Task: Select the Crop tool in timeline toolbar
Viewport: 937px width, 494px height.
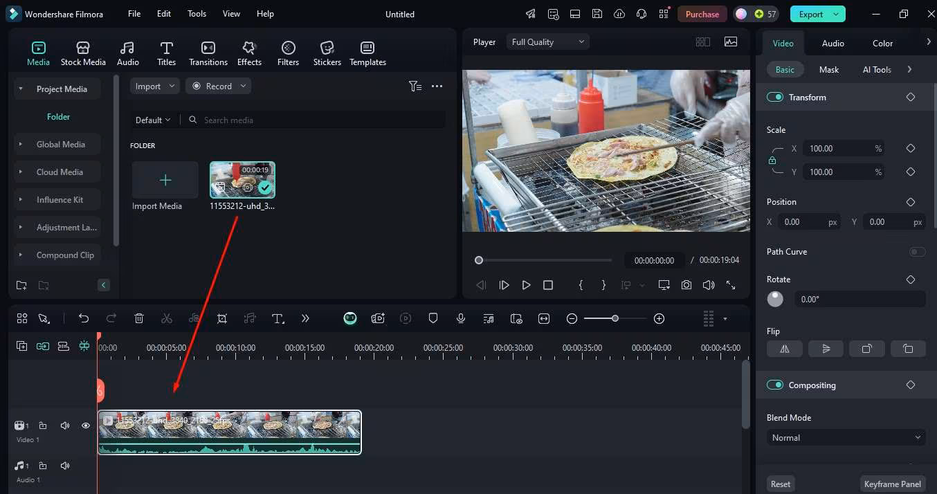Action: coord(222,318)
